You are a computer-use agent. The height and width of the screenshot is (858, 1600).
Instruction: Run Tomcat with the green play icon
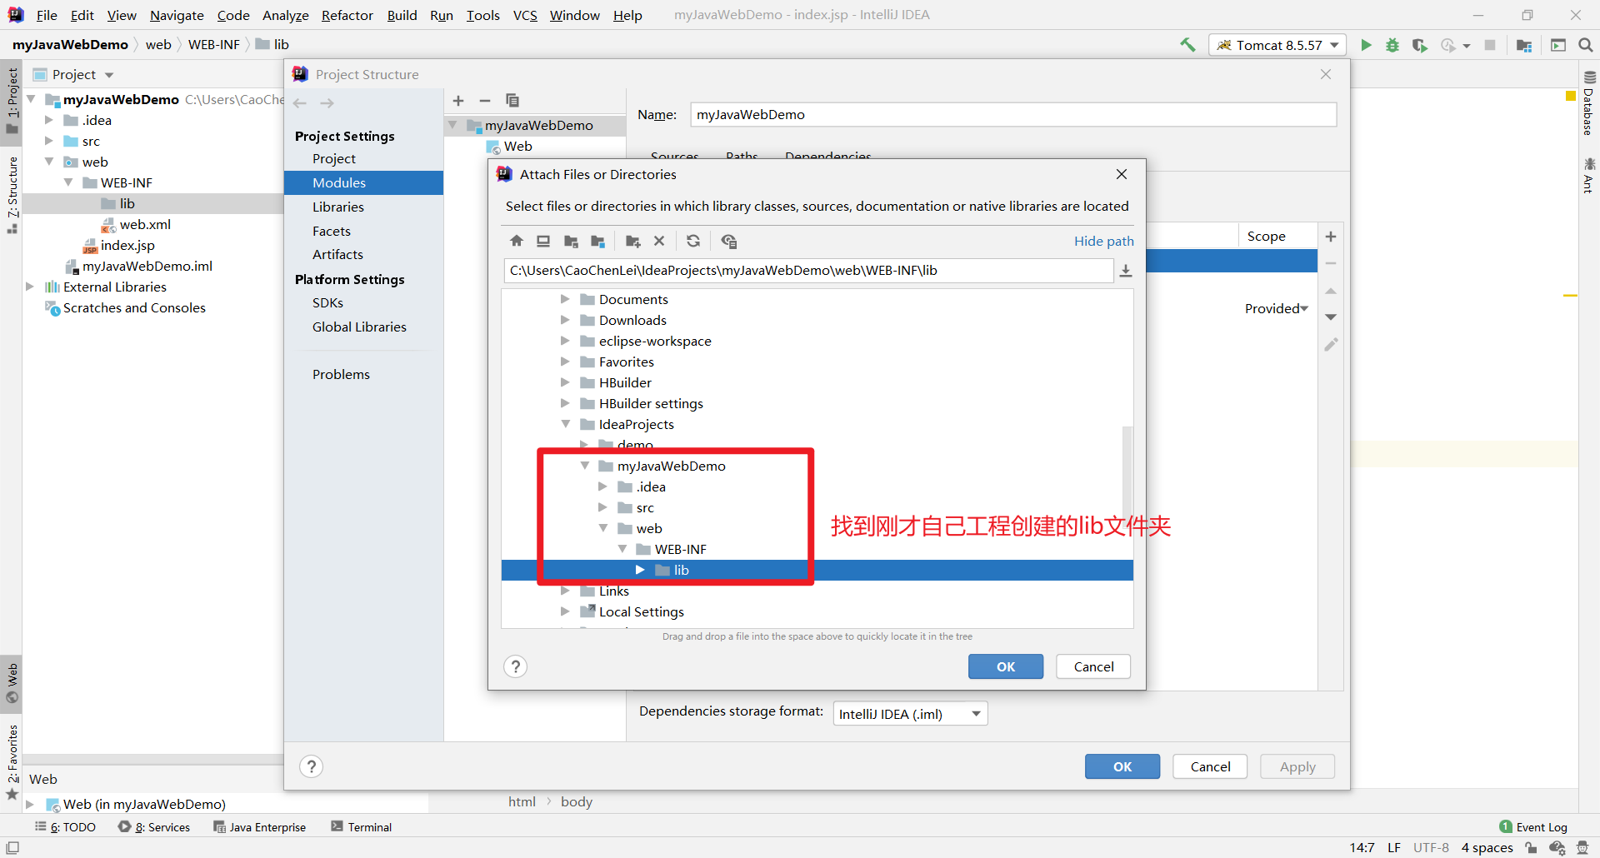(x=1366, y=45)
